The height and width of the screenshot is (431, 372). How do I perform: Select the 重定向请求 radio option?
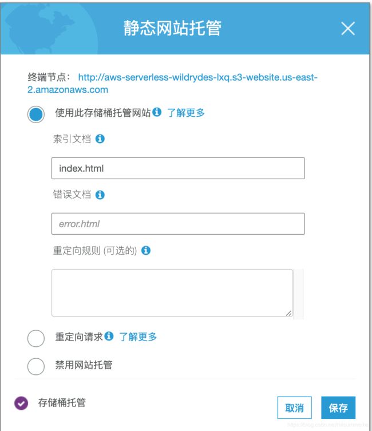35,338
